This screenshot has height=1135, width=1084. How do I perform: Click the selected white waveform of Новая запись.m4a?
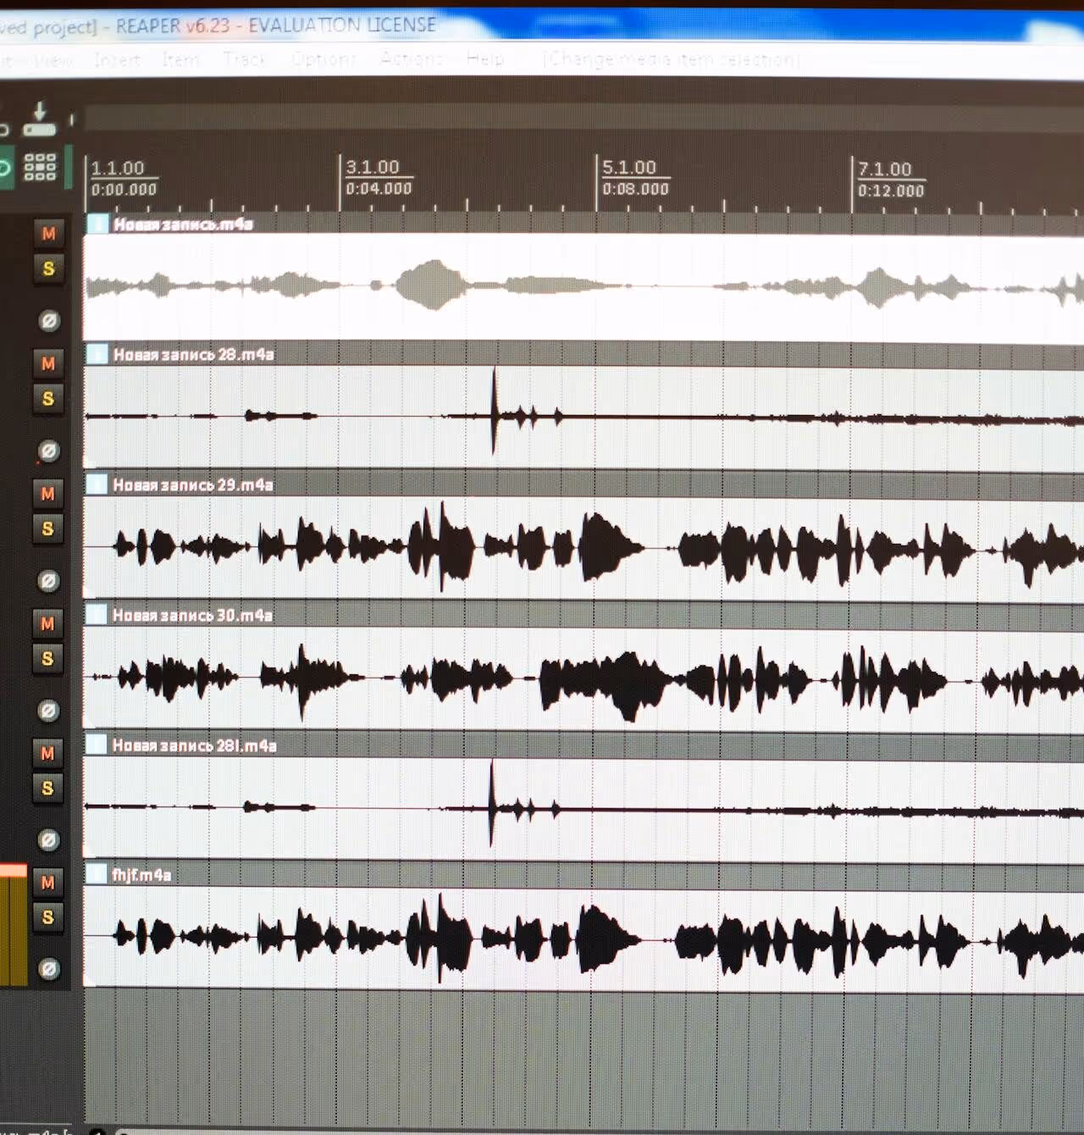pos(584,288)
